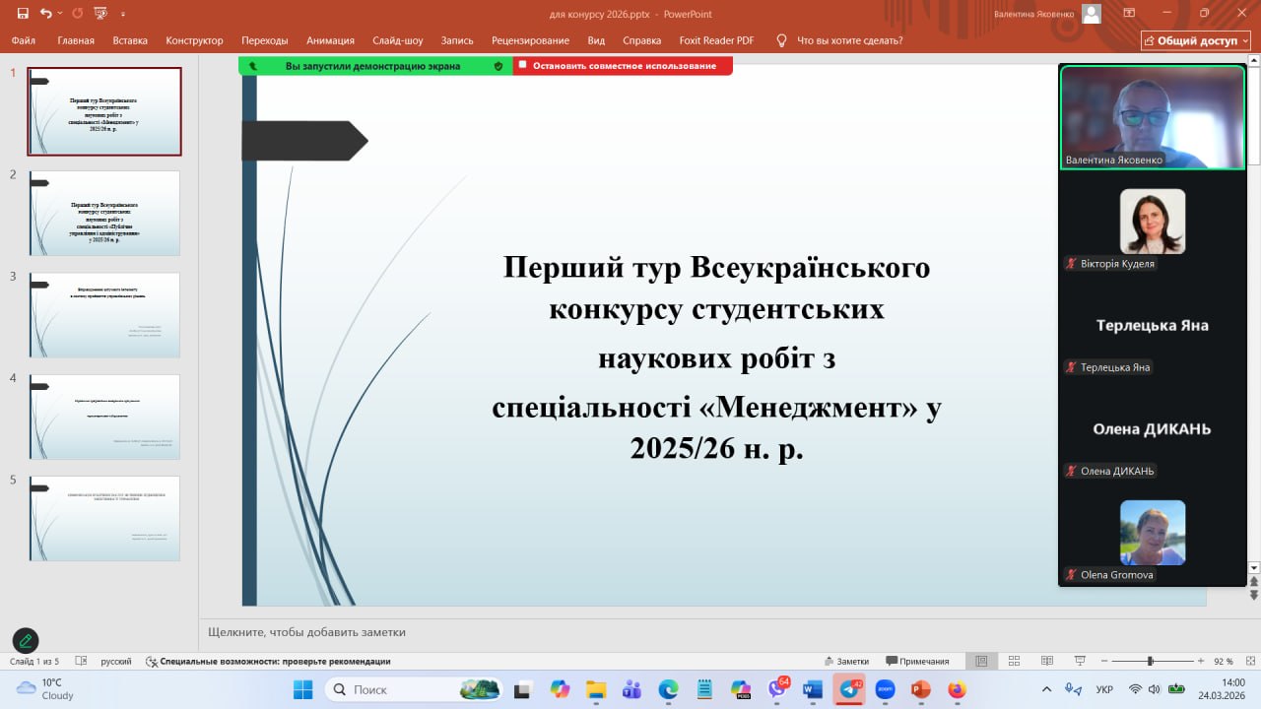Open the Вставка ribbon tab
Image resolution: width=1261 pixels, height=709 pixels.
(x=130, y=40)
